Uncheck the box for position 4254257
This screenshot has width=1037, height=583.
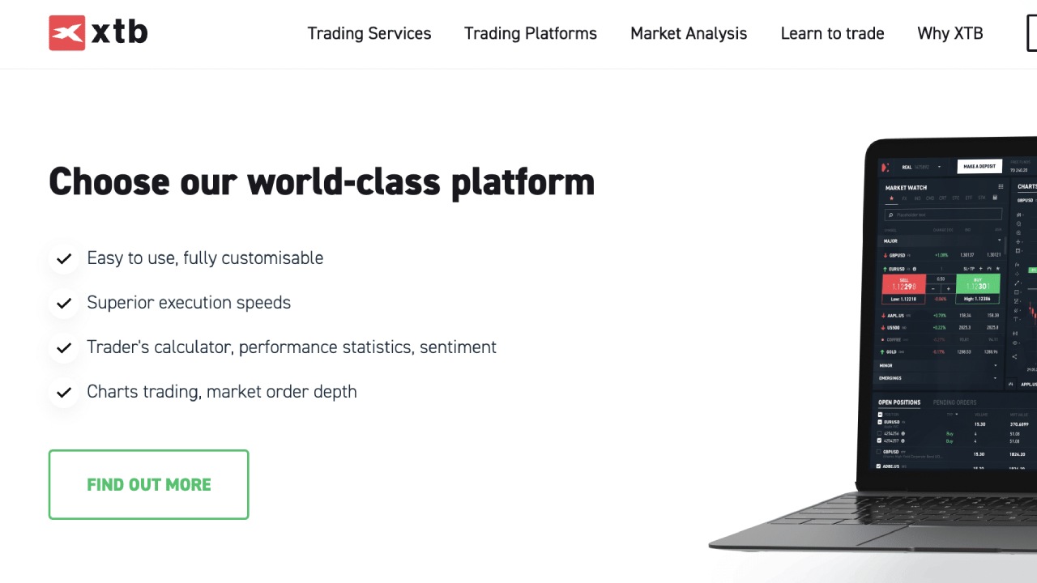881,441
